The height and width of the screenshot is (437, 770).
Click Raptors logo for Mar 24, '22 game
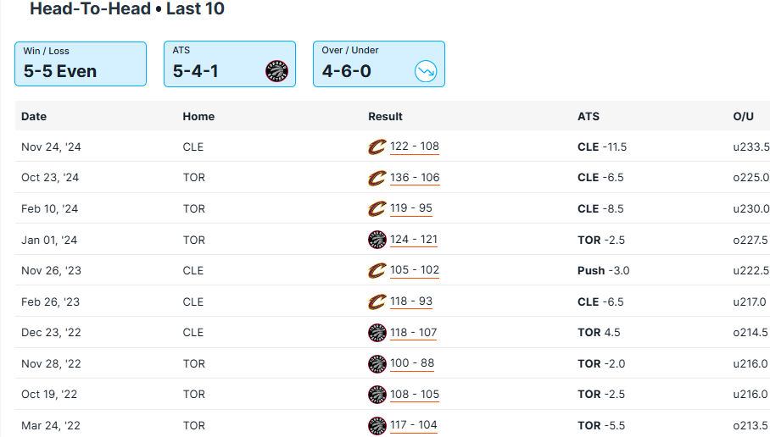377,425
